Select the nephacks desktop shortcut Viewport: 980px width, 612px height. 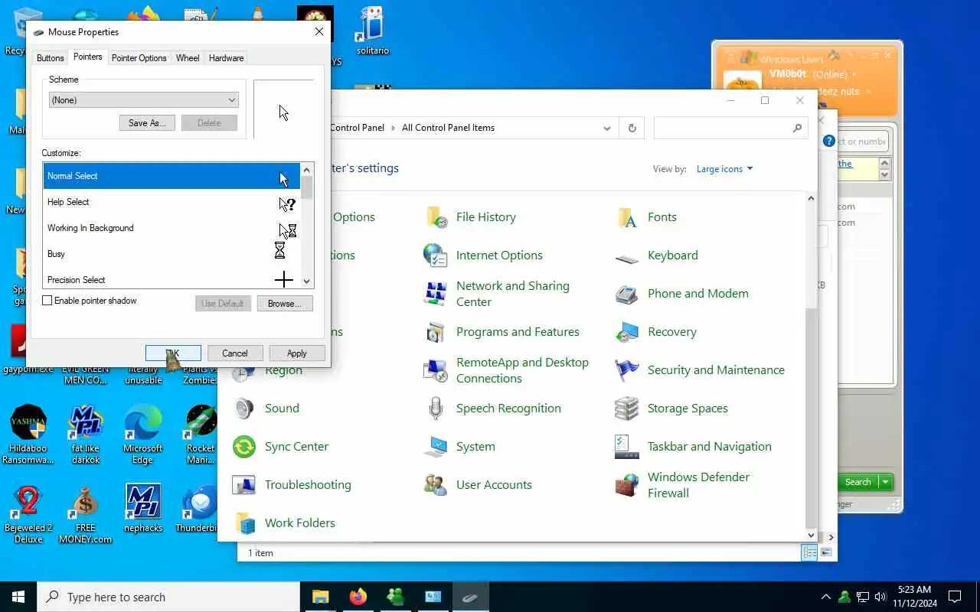click(143, 508)
